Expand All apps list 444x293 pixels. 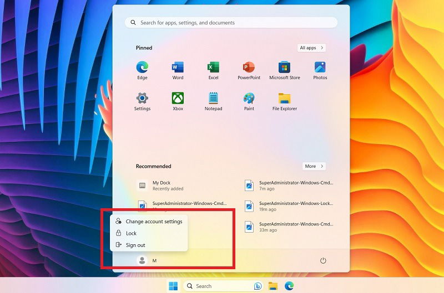click(311, 48)
